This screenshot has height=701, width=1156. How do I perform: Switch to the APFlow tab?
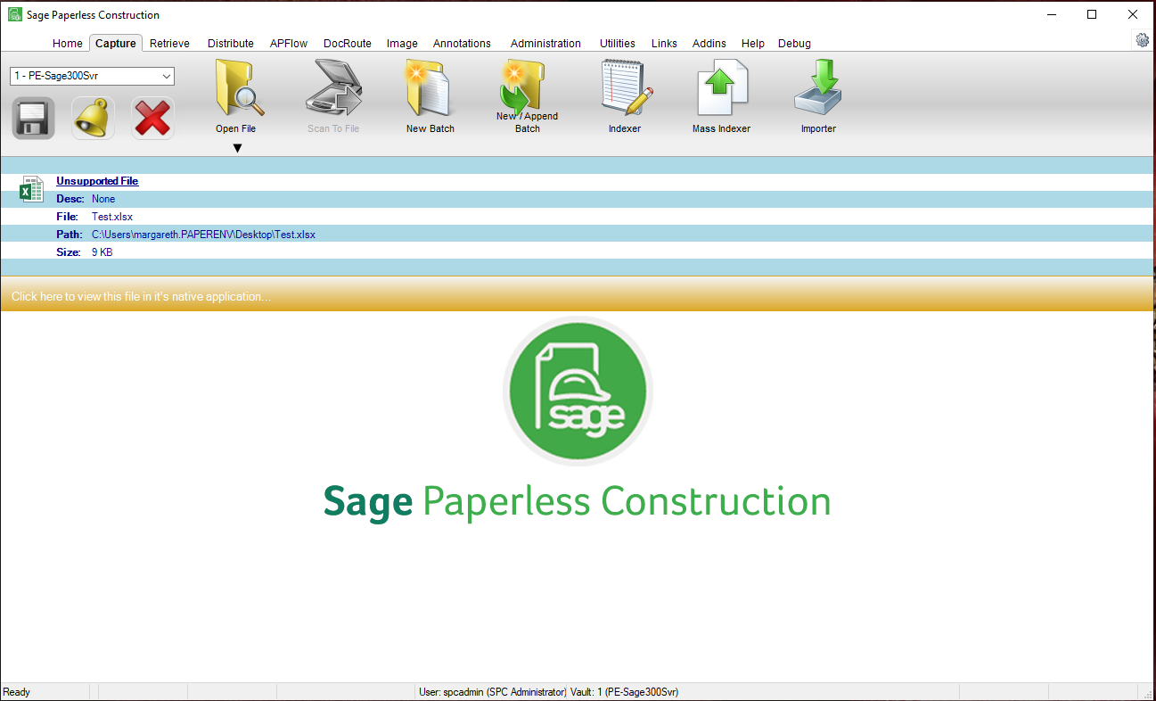pyautogui.click(x=289, y=43)
